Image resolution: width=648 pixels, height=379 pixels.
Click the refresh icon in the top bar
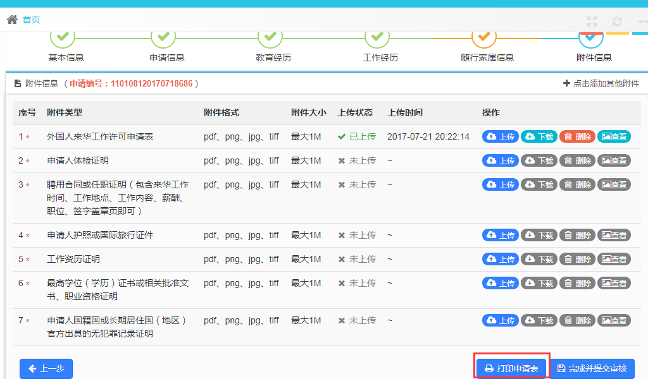(617, 21)
